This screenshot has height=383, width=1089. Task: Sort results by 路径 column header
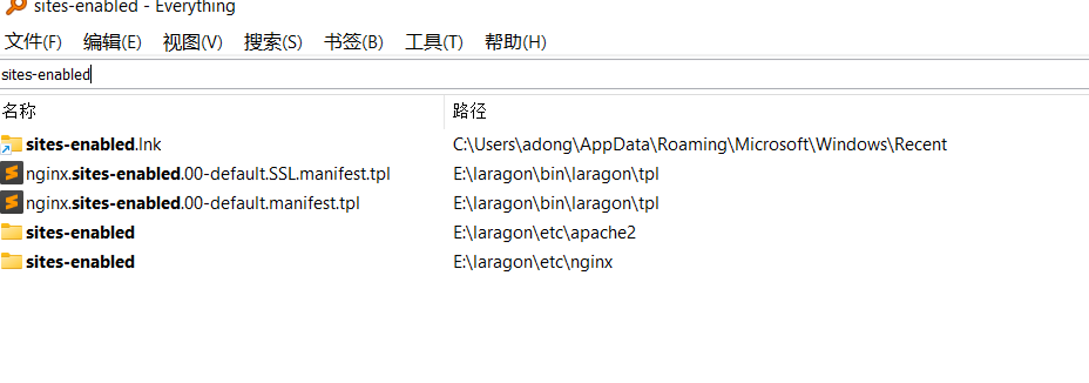click(x=767, y=111)
